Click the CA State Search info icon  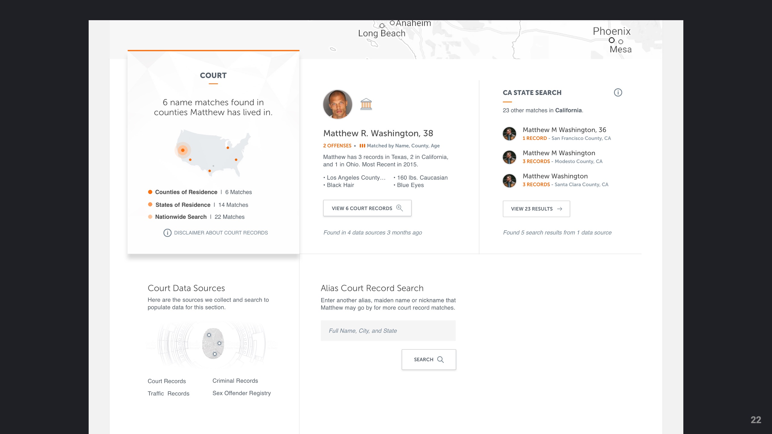point(618,93)
